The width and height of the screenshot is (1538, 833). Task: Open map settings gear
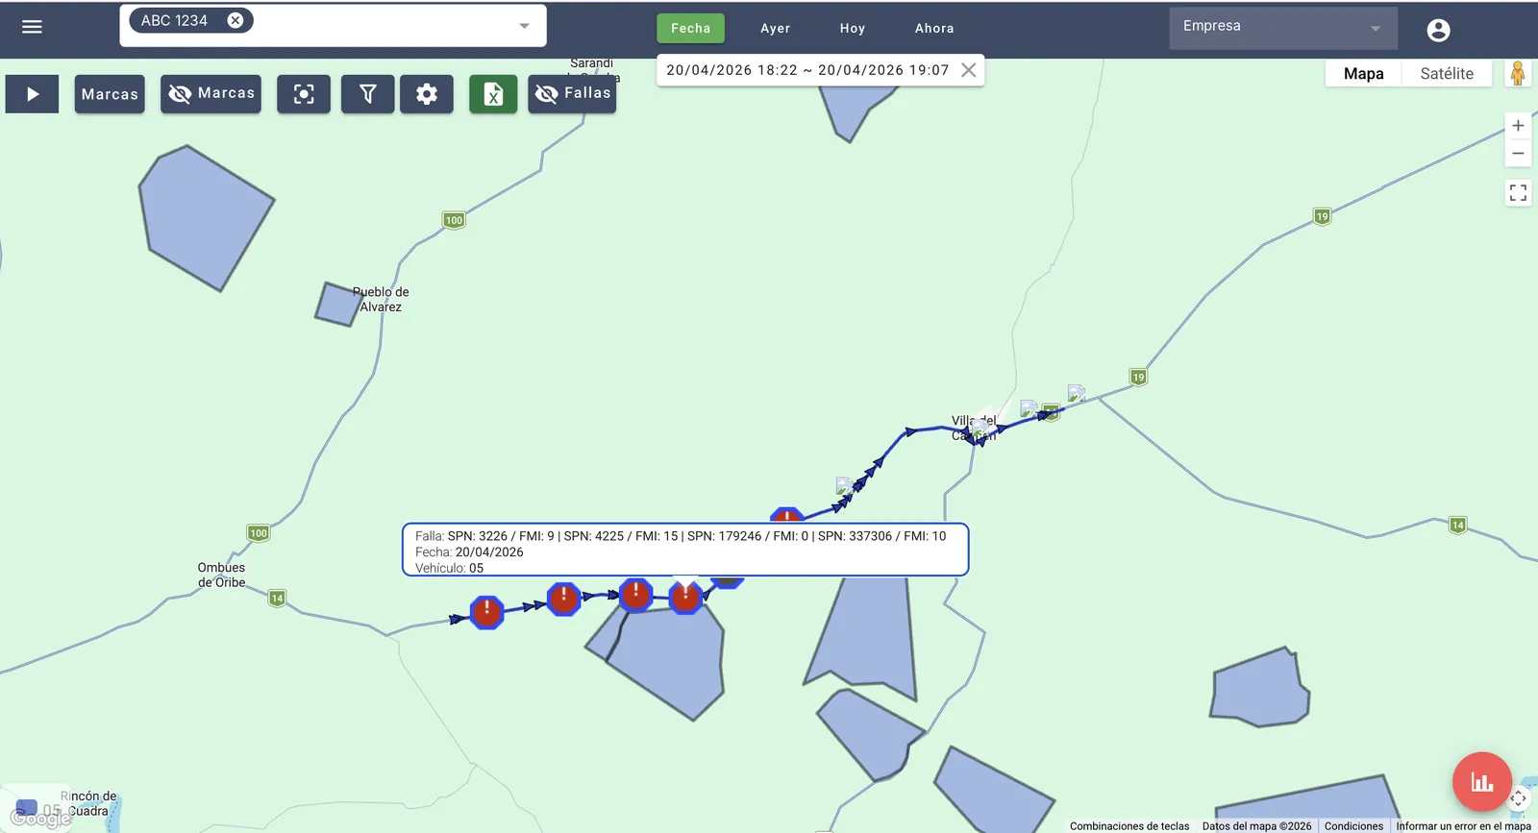coord(427,94)
